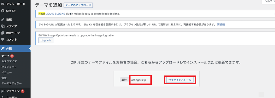
Task: Go to テーマ submenu entry
Action: point(5,56)
